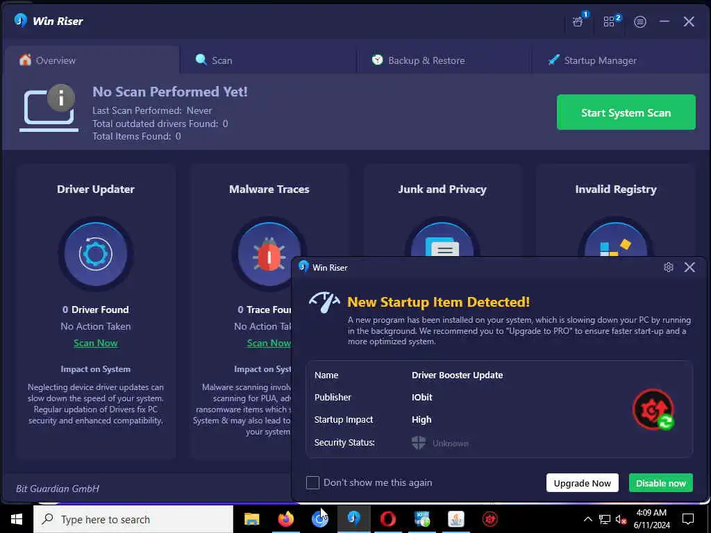This screenshot has height=533, width=711.
Task: Open the Windows Start menu
Action: pyautogui.click(x=17, y=519)
